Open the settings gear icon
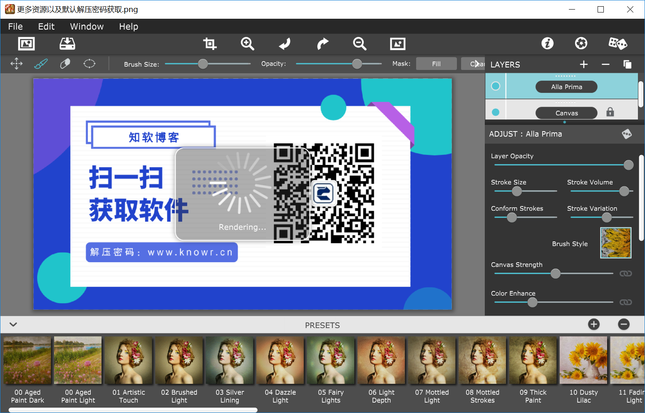The width and height of the screenshot is (645, 413). (581, 43)
